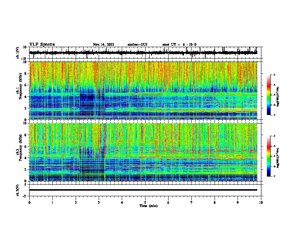The image size is (294, 227).
Task: Click the time axis tick label "0"
Action: (29, 203)
